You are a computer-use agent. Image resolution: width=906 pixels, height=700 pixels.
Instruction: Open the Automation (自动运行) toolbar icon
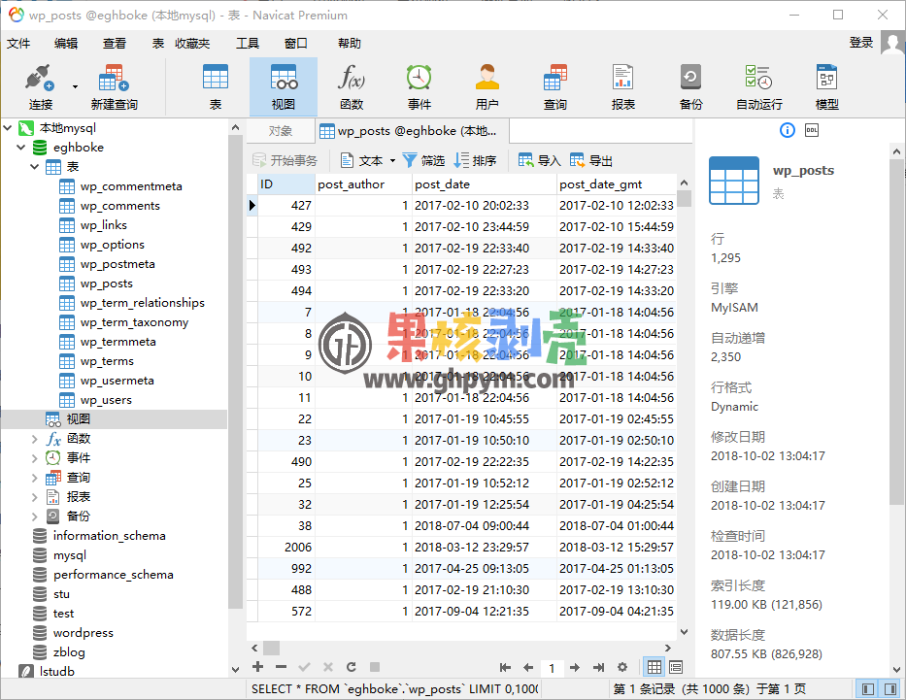click(758, 86)
